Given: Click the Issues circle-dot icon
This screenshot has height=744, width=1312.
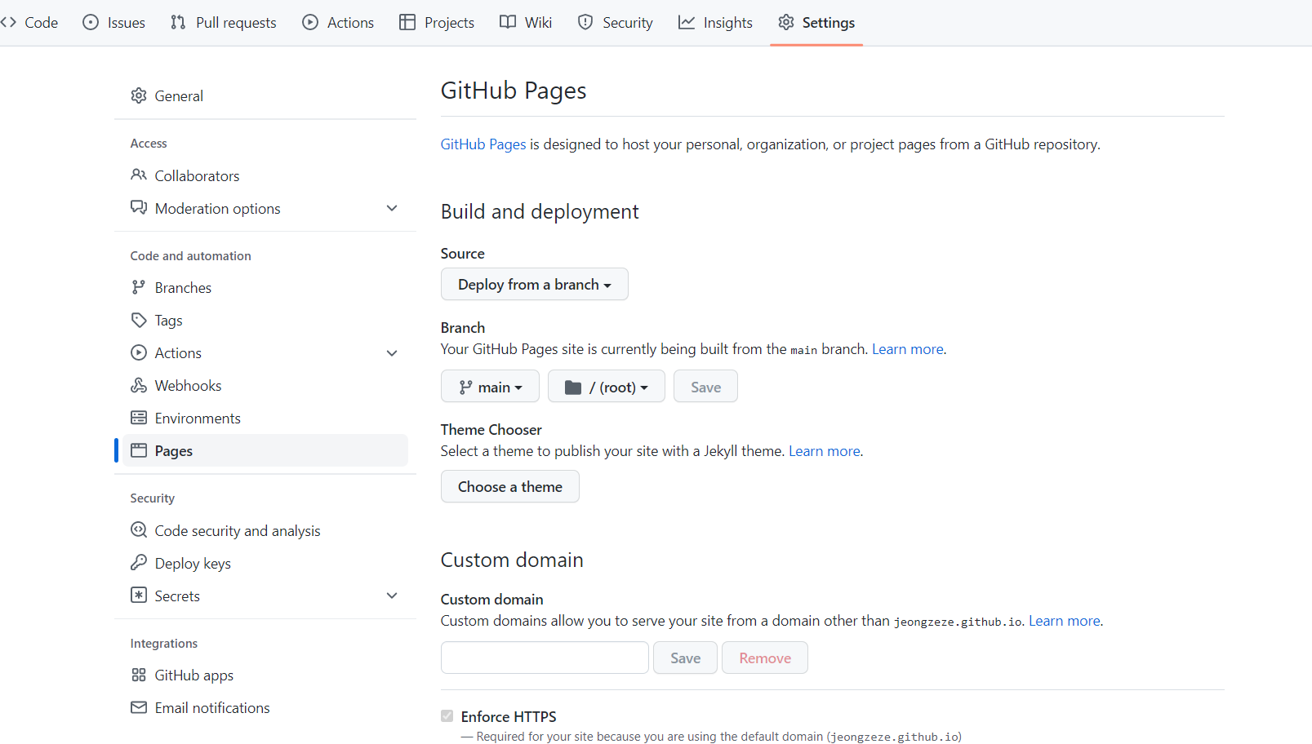Looking at the screenshot, I should click(x=91, y=22).
